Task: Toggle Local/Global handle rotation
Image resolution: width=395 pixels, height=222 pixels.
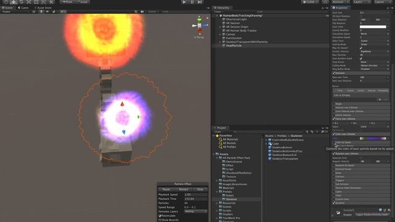Action: [83, 2]
